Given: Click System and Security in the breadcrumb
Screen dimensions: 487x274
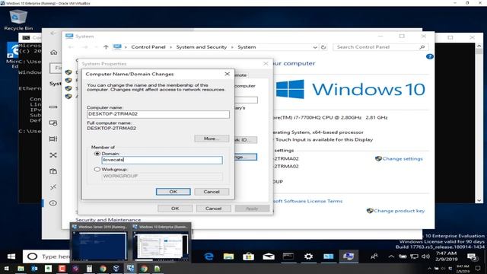Looking at the screenshot, I should 202,47.
